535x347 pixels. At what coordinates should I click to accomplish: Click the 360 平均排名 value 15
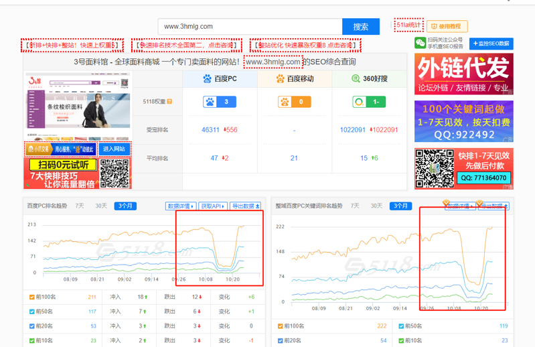[x=364, y=158]
